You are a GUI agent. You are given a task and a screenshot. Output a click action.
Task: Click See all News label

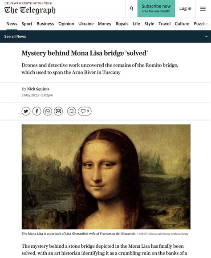15,37
